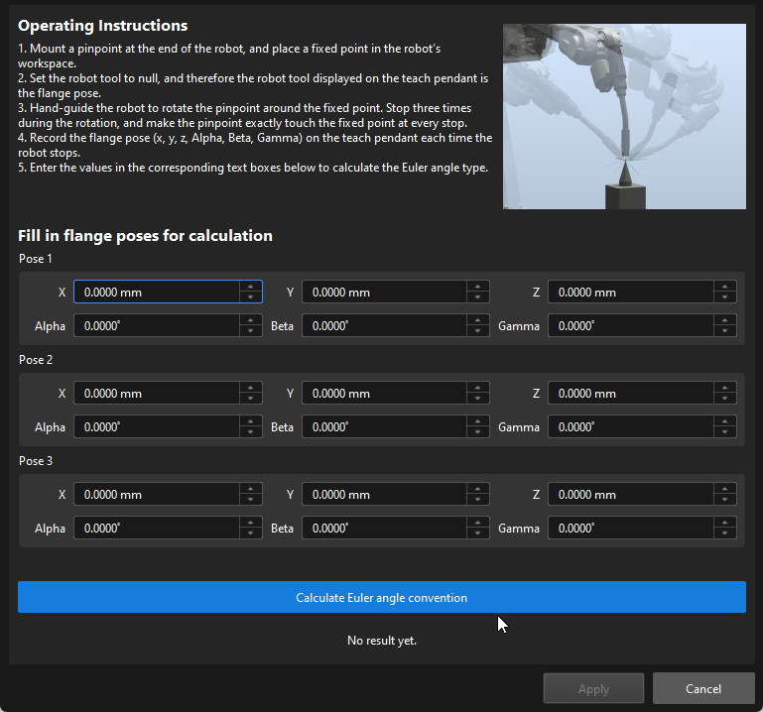
Task: Increase Pose 1 Z value with up arrow
Action: click(x=725, y=287)
